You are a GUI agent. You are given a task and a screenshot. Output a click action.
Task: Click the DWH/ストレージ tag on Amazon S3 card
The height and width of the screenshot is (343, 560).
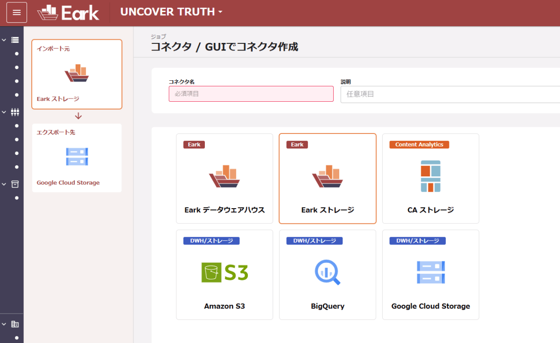(211, 241)
